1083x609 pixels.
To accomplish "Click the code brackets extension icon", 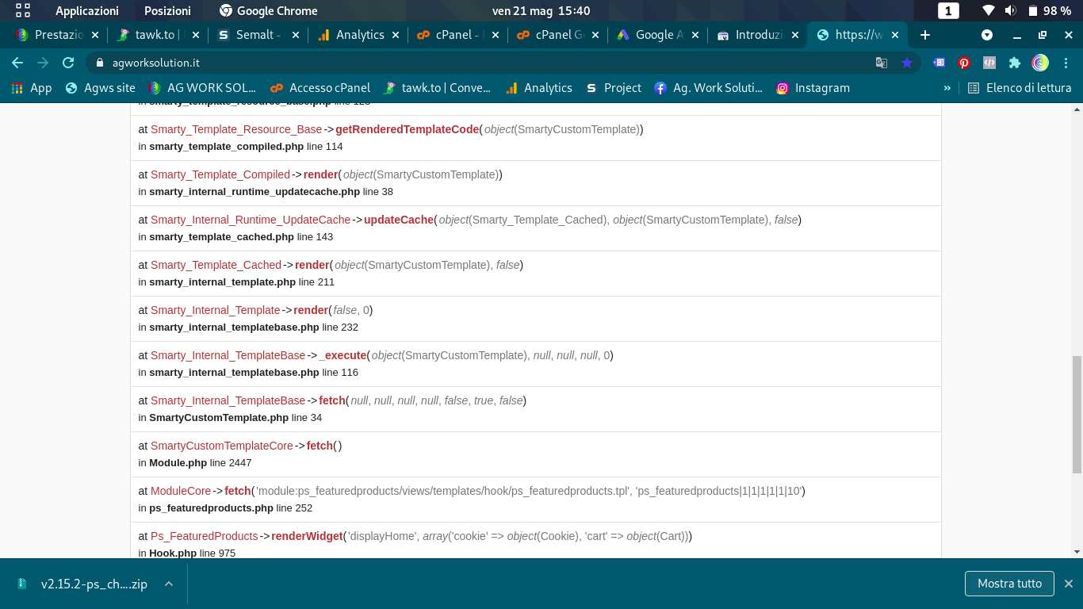I will [x=989, y=63].
